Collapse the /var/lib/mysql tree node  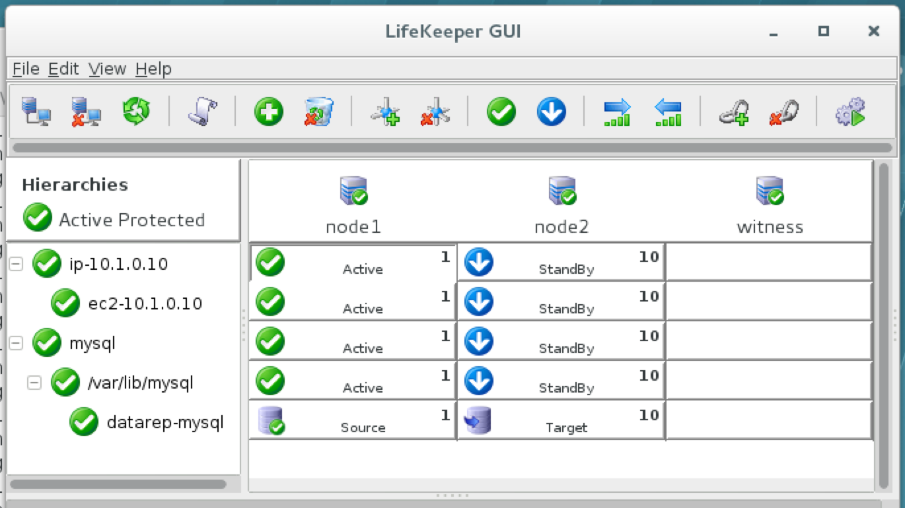[x=34, y=383]
